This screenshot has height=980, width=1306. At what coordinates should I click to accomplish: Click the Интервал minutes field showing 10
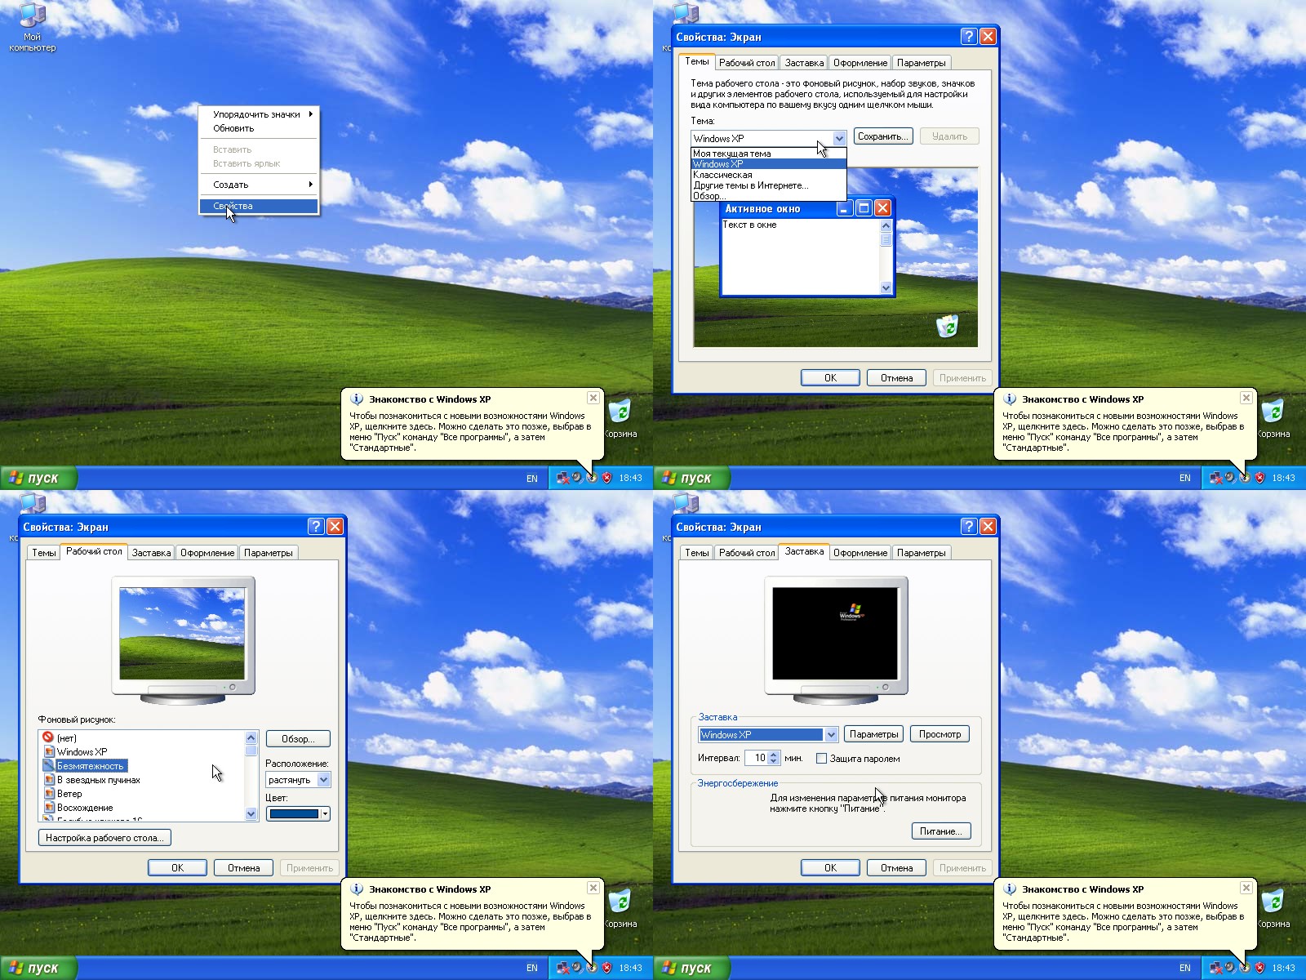(x=756, y=758)
